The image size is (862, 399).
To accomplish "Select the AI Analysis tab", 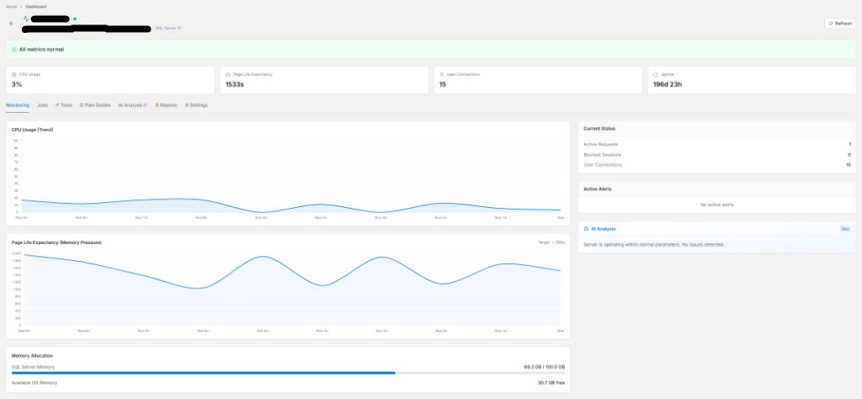I will click(133, 105).
